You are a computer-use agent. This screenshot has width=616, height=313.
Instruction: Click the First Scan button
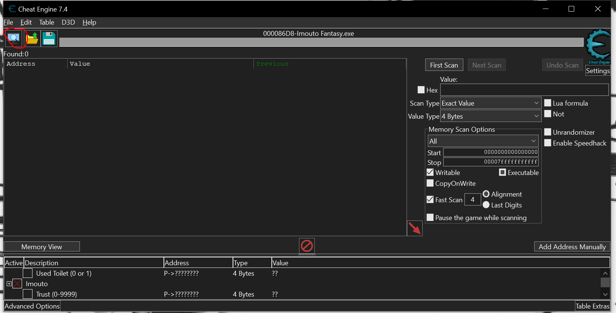444,65
